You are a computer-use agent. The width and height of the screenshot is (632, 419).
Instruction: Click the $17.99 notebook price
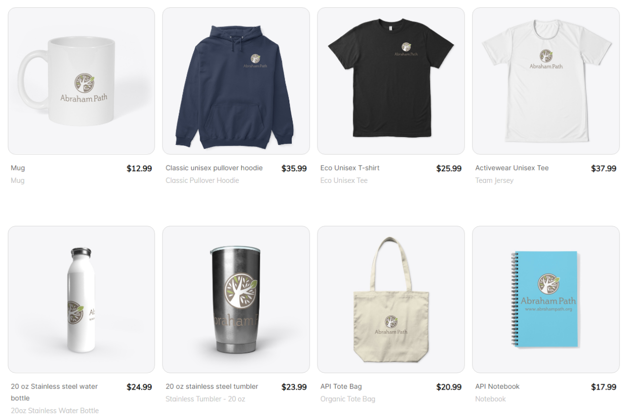tap(604, 387)
